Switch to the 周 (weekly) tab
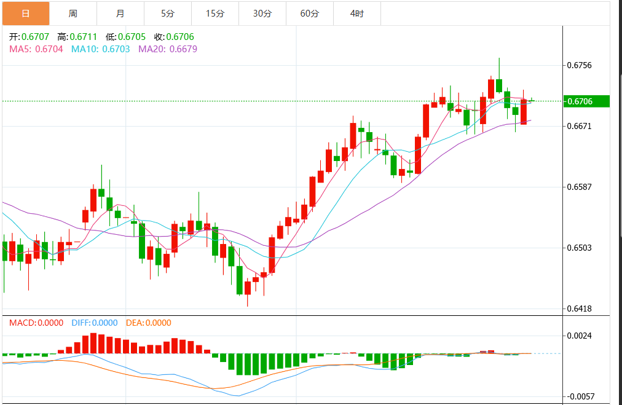 click(x=73, y=13)
